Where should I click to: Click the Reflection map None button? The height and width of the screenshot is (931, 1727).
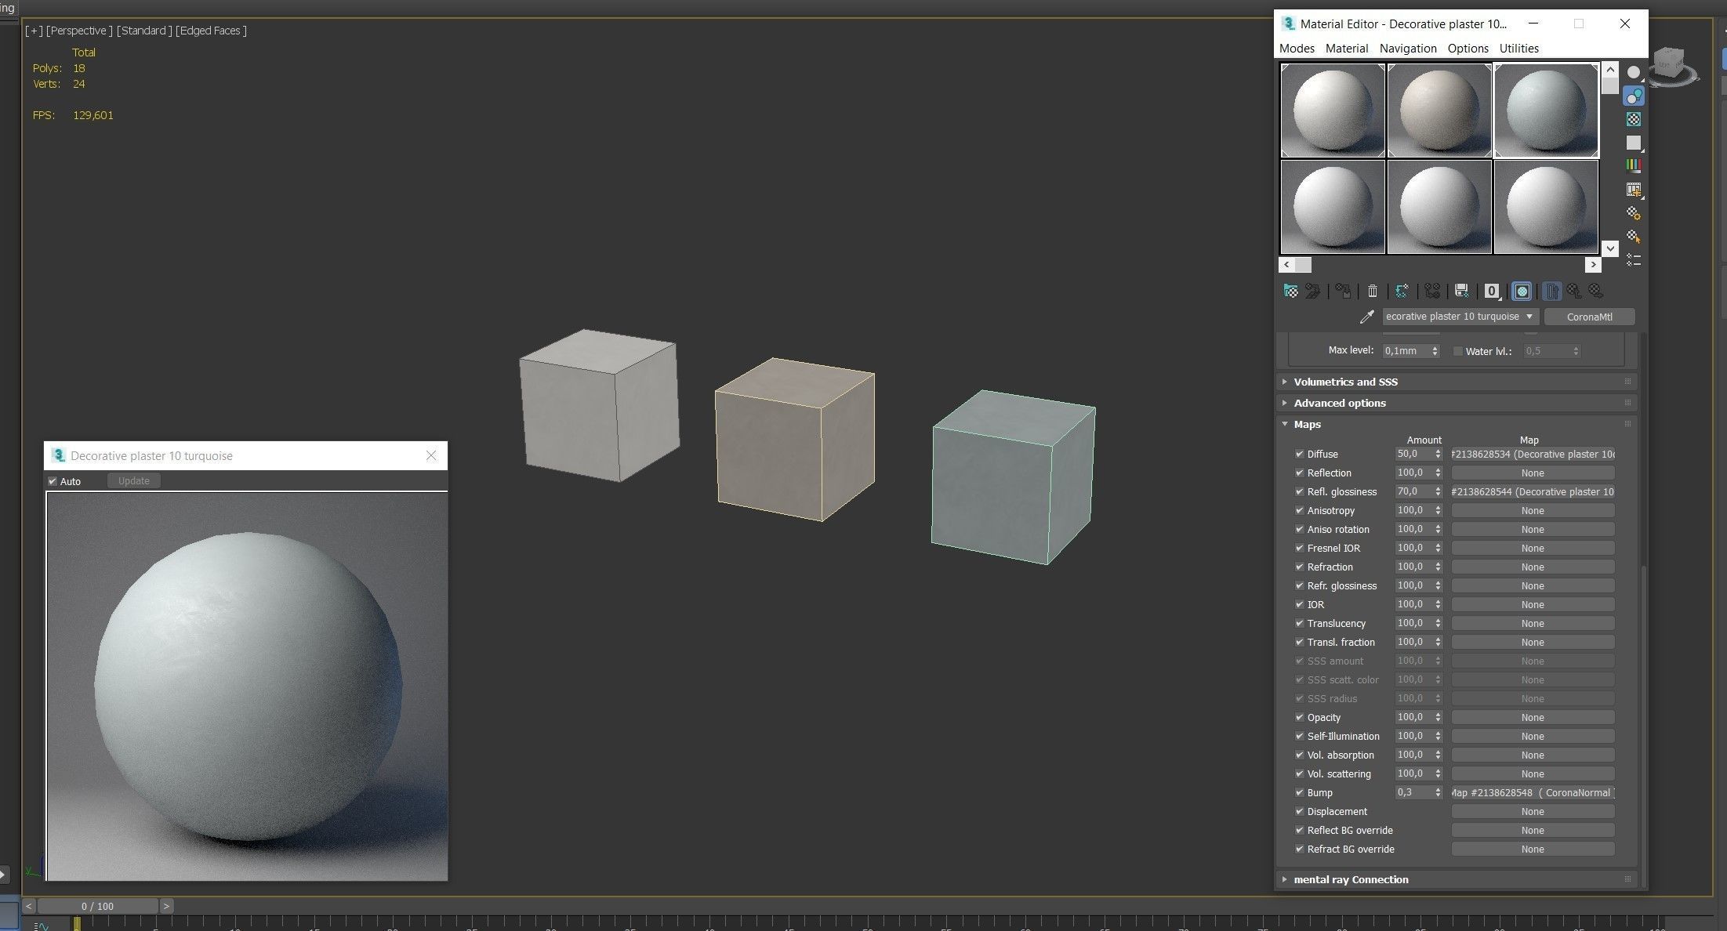click(x=1532, y=473)
